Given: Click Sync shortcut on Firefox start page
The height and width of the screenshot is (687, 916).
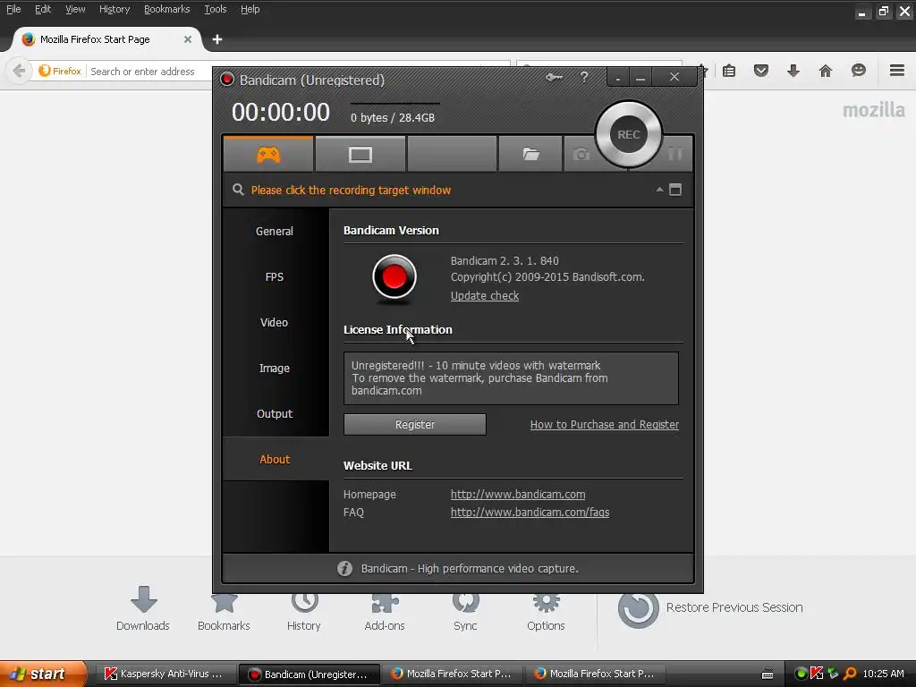Looking at the screenshot, I should (x=465, y=612).
